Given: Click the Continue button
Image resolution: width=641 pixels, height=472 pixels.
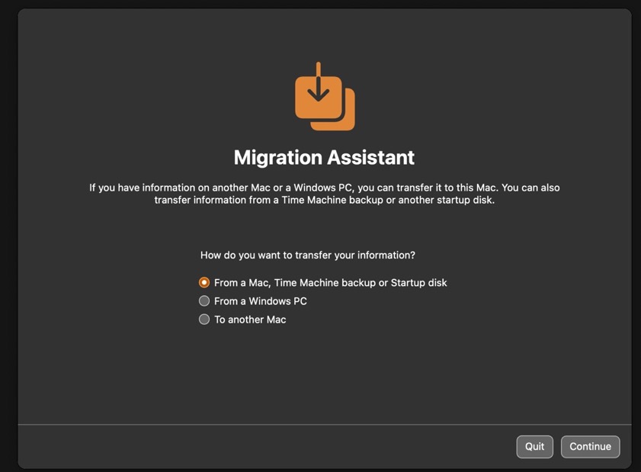Looking at the screenshot, I should click(590, 447).
